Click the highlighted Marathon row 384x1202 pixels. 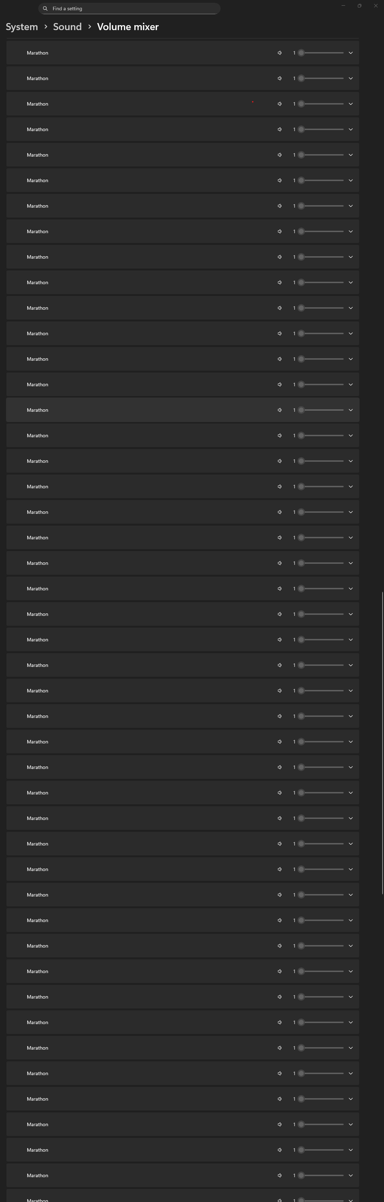(140, 410)
